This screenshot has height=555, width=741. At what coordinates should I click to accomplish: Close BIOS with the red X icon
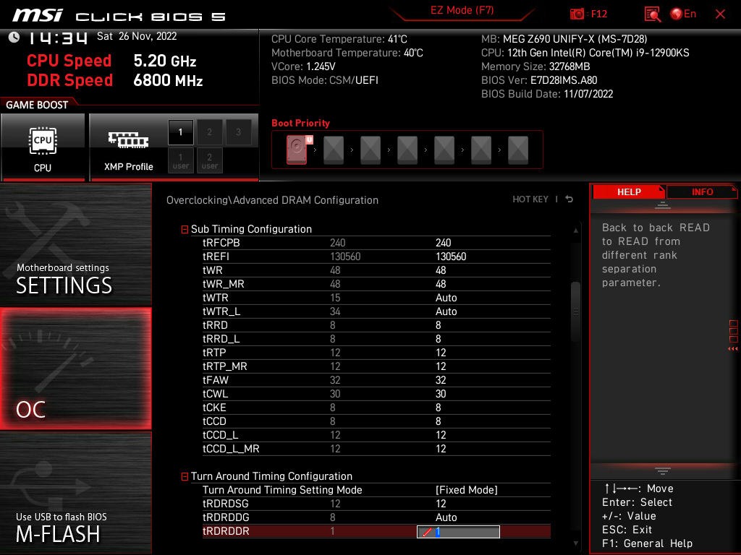pos(720,14)
